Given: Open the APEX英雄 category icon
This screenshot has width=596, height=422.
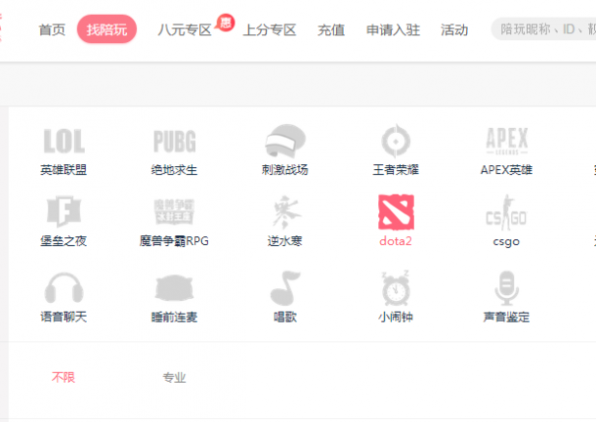Looking at the screenshot, I should 507,141.
